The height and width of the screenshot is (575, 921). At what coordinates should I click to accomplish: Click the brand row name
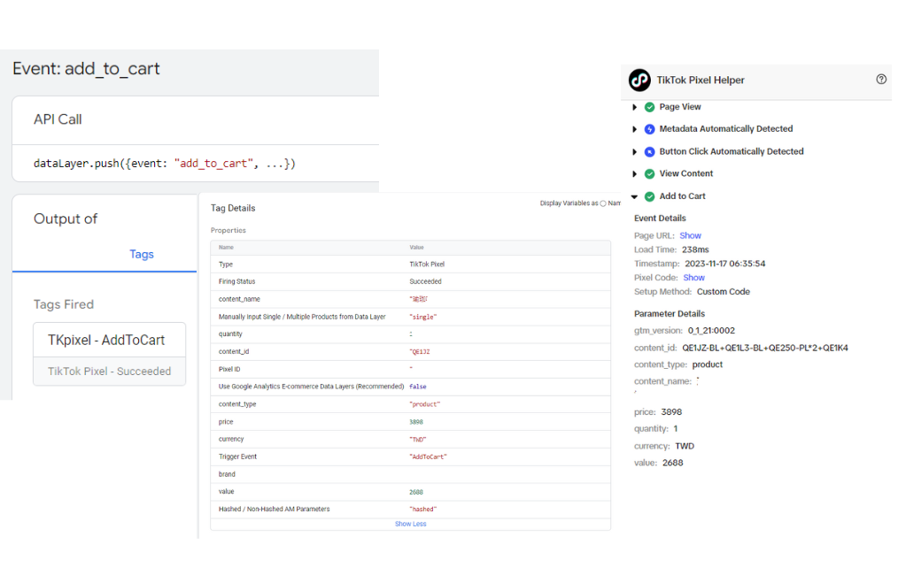(x=227, y=474)
